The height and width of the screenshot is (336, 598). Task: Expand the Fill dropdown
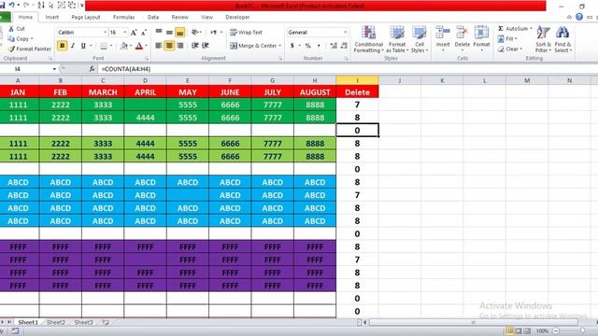coord(516,39)
